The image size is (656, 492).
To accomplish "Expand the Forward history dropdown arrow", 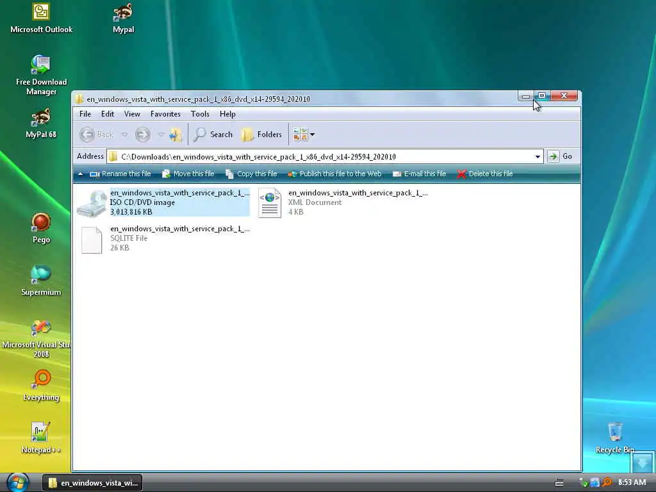I will tap(161, 135).
